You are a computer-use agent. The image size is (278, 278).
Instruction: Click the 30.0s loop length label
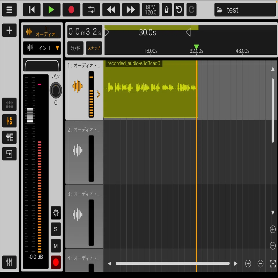coord(147,32)
